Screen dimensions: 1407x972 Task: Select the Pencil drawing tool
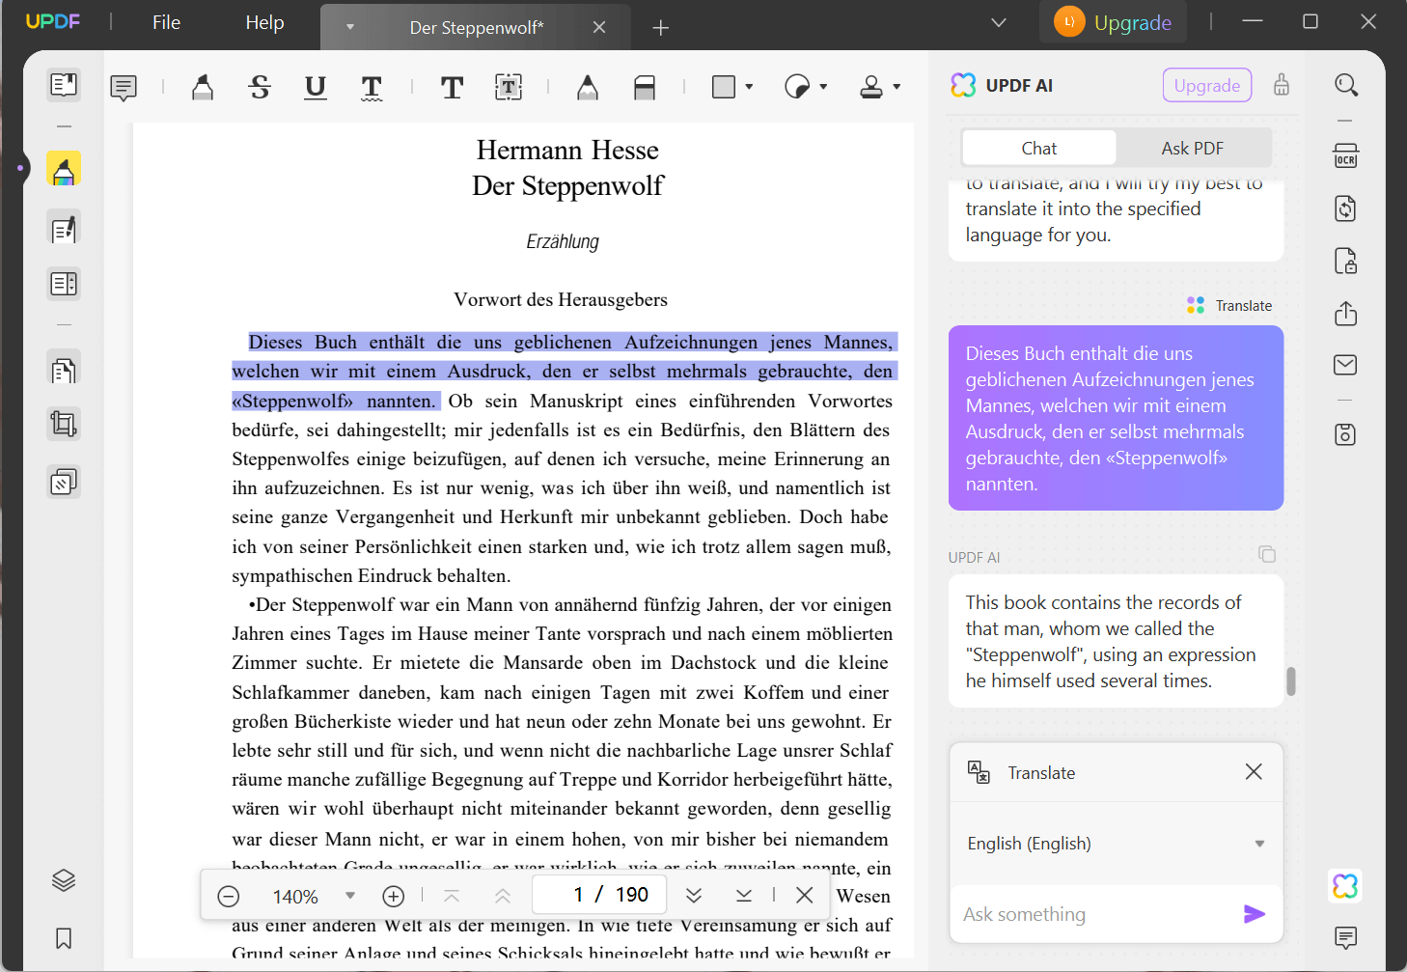coord(587,87)
